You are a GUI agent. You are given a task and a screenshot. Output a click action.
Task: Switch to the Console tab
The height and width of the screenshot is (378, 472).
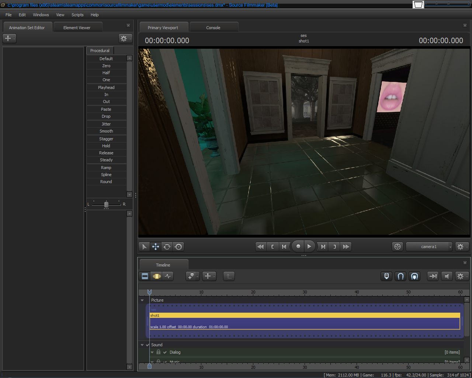213,28
